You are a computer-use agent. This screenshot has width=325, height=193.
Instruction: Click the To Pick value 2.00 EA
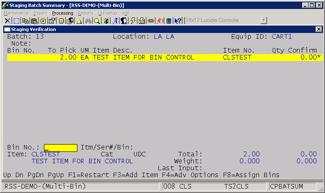75,57
